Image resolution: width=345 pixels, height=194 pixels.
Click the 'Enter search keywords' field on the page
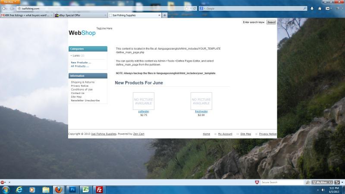pyautogui.click(x=254, y=22)
